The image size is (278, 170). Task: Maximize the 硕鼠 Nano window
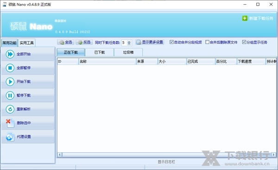258,5
